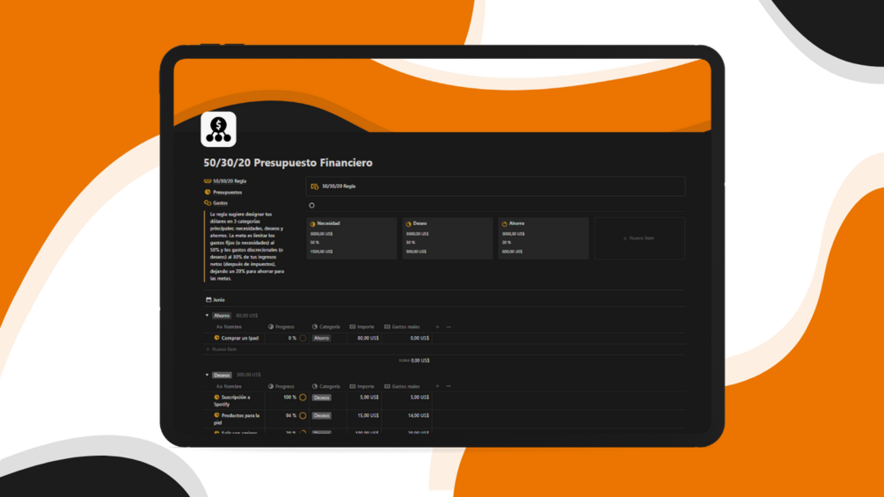Click the Ahorro group label tag

(x=222, y=316)
